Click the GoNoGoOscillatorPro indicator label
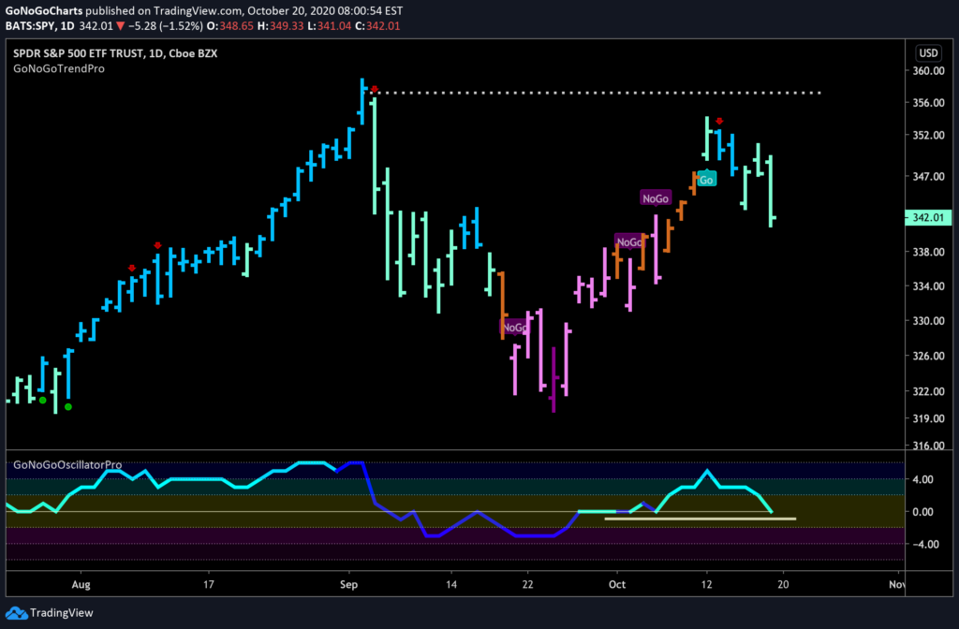Viewport: 959px width, 629px height. click(x=67, y=464)
